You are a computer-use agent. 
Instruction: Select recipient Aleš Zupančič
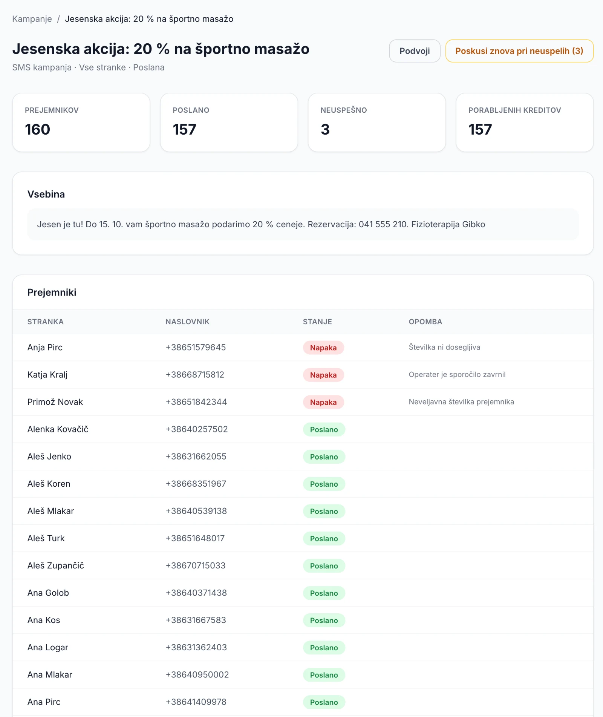click(56, 565)
